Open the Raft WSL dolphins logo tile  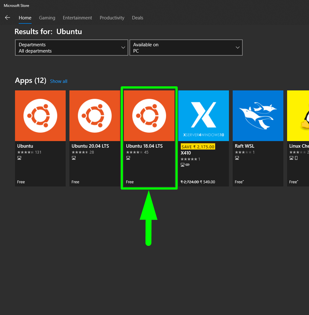click(258, 116)
